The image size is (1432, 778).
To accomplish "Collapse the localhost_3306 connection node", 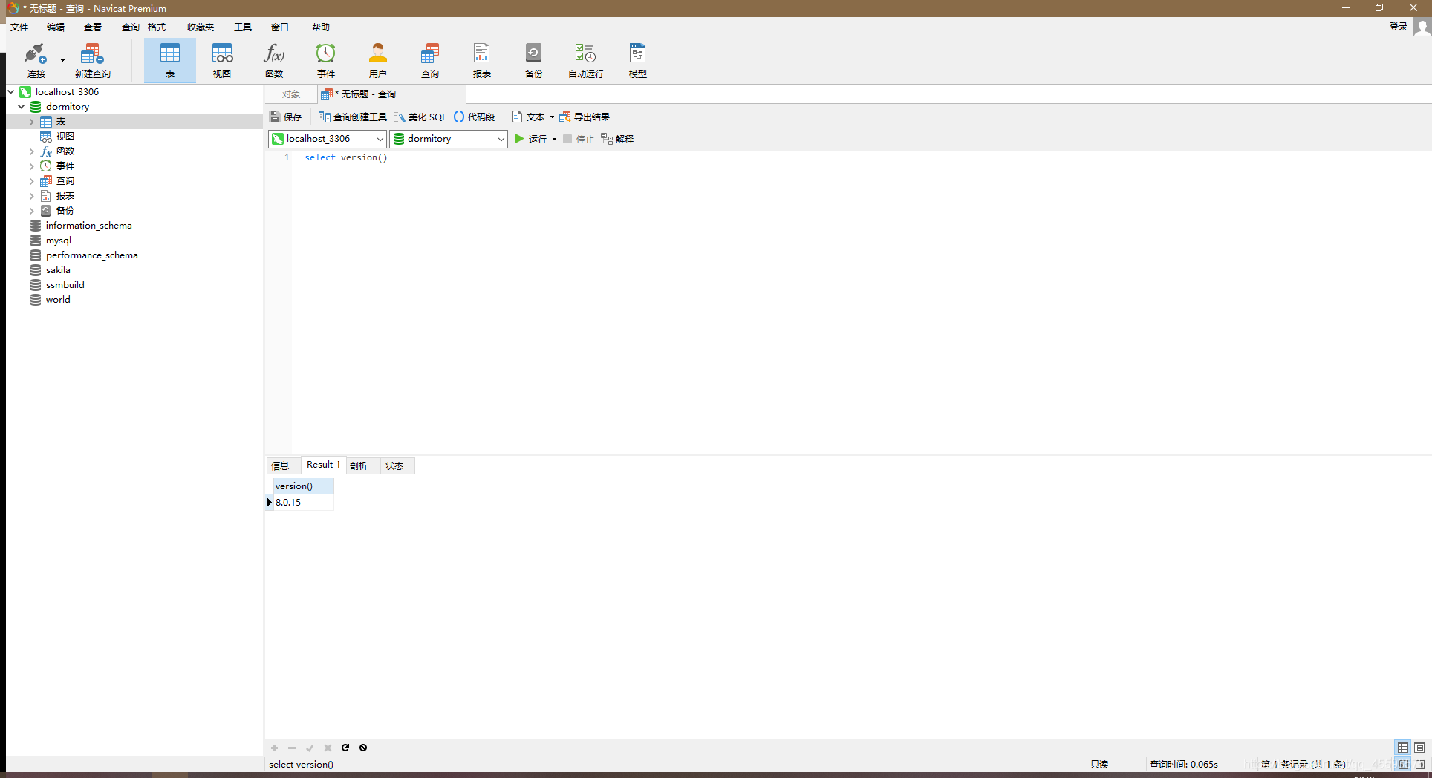I will pos(11,91).
